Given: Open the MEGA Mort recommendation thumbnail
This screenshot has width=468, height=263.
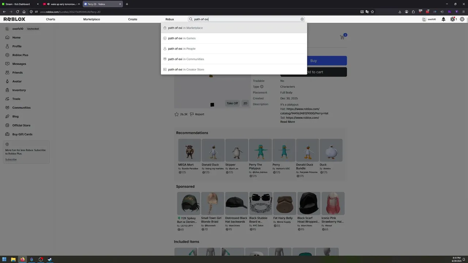Looking at the screenshot, I should click(x=189, y=150).
